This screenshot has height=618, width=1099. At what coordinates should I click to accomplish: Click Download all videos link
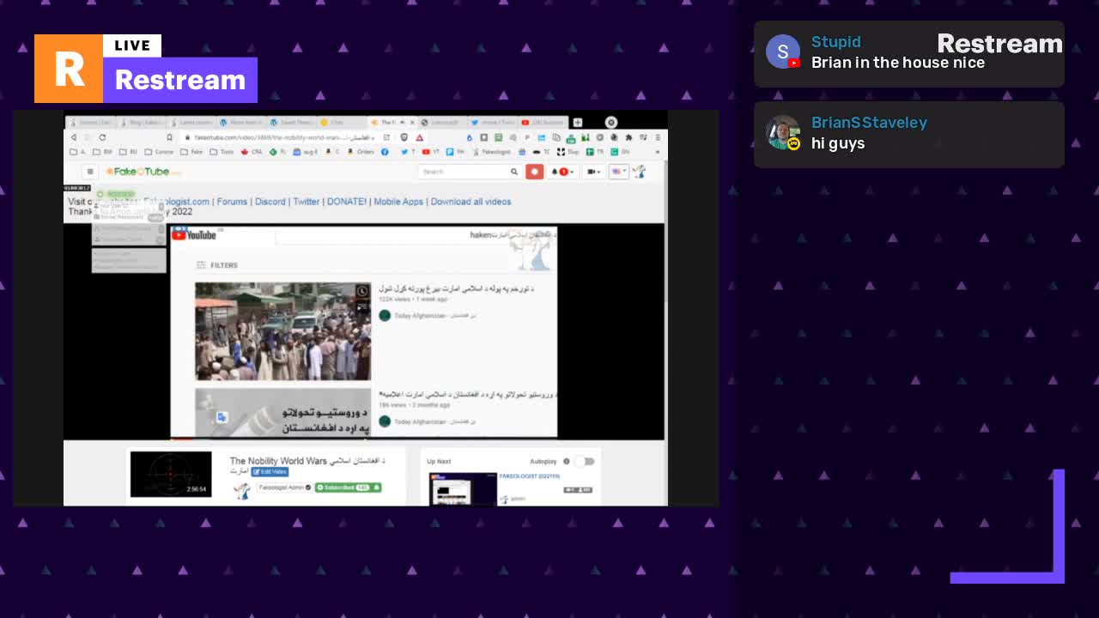click(471, 202)
